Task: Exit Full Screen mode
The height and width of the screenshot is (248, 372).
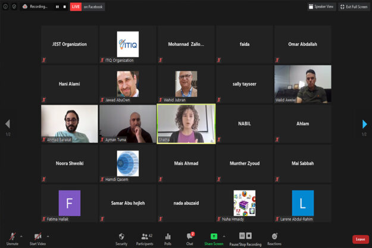Action: pyautogui.click(x=354, y=7)
